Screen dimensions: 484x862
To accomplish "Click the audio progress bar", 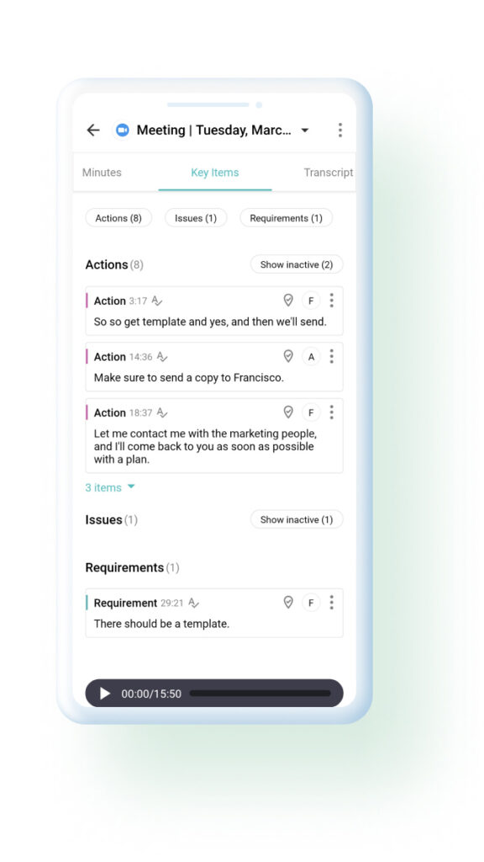I will click(x=260, y=694).
